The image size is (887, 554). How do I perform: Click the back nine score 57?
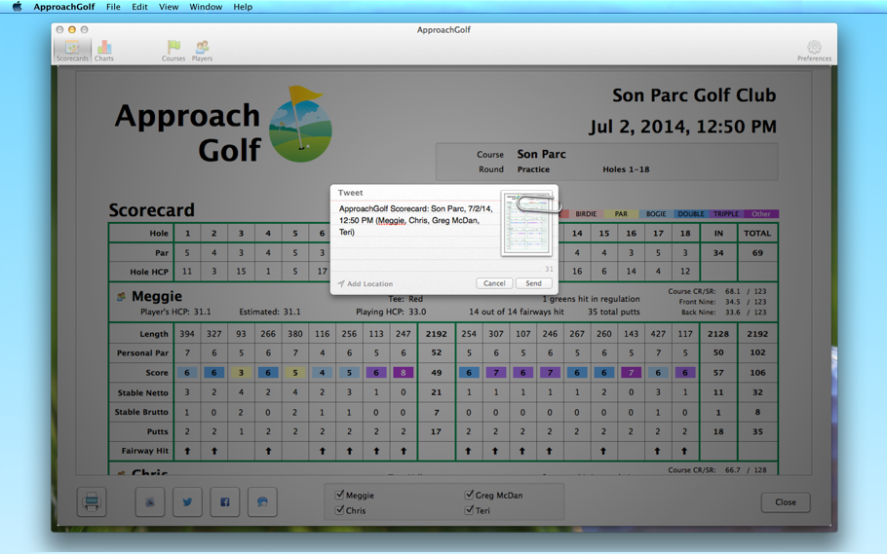point(718,373)
